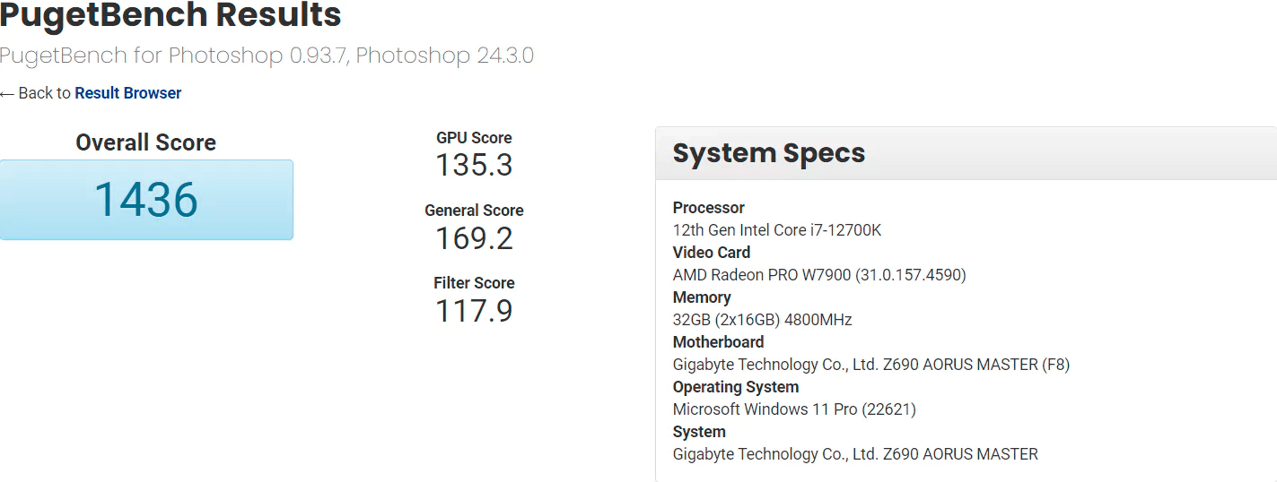The width and height of the screenshot is (1277, 482).
Task: Click the General Score label
Action: click(474, 211)
